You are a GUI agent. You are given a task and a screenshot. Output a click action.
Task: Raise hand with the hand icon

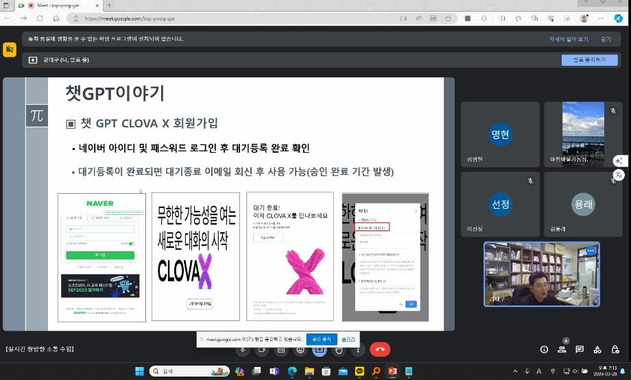point(339,349)
